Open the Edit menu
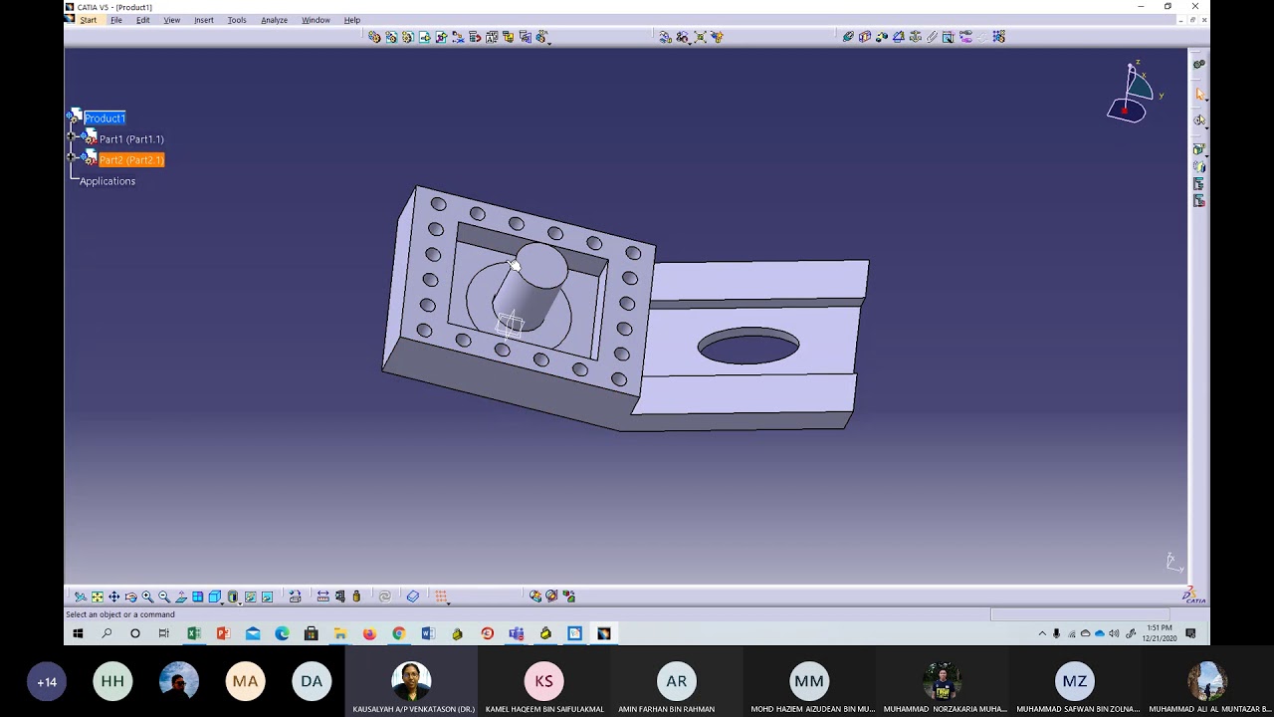 (143, 20)
